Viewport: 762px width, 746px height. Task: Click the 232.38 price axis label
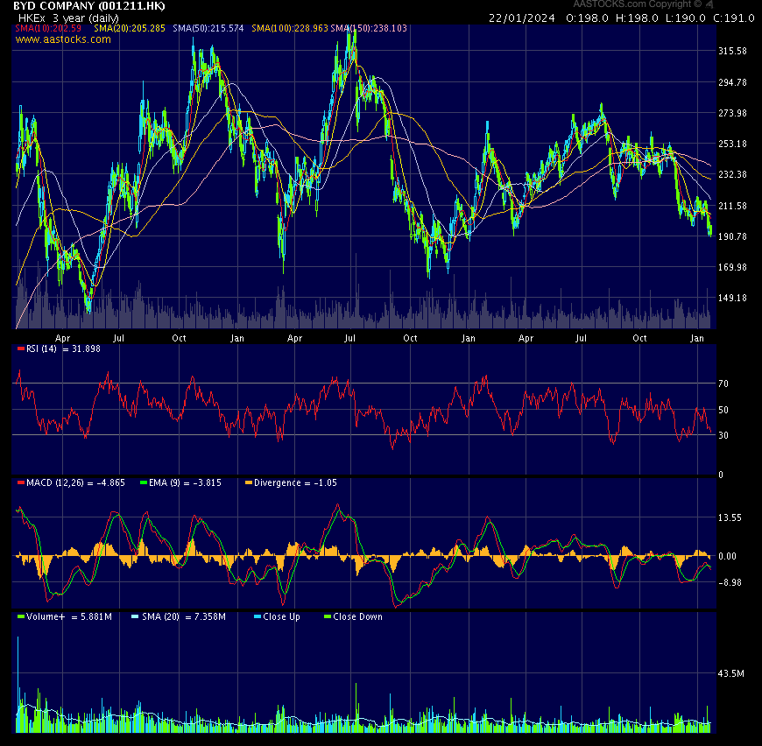(x=732, y=174)
